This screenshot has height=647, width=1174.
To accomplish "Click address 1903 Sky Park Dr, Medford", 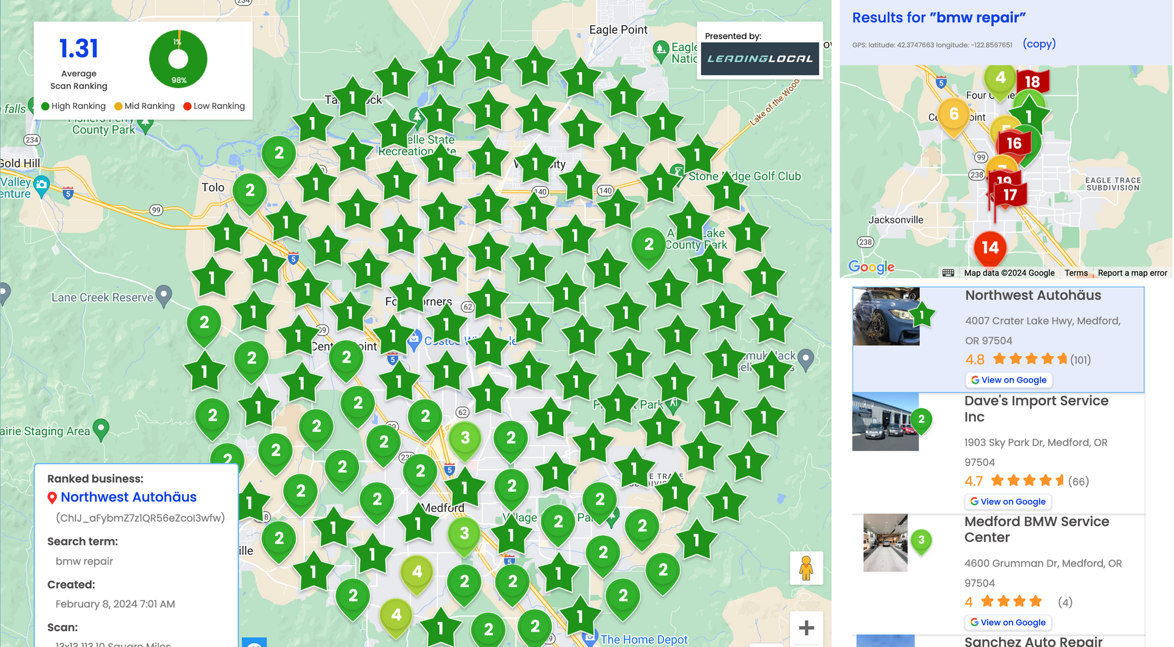I will point(1036,452).
